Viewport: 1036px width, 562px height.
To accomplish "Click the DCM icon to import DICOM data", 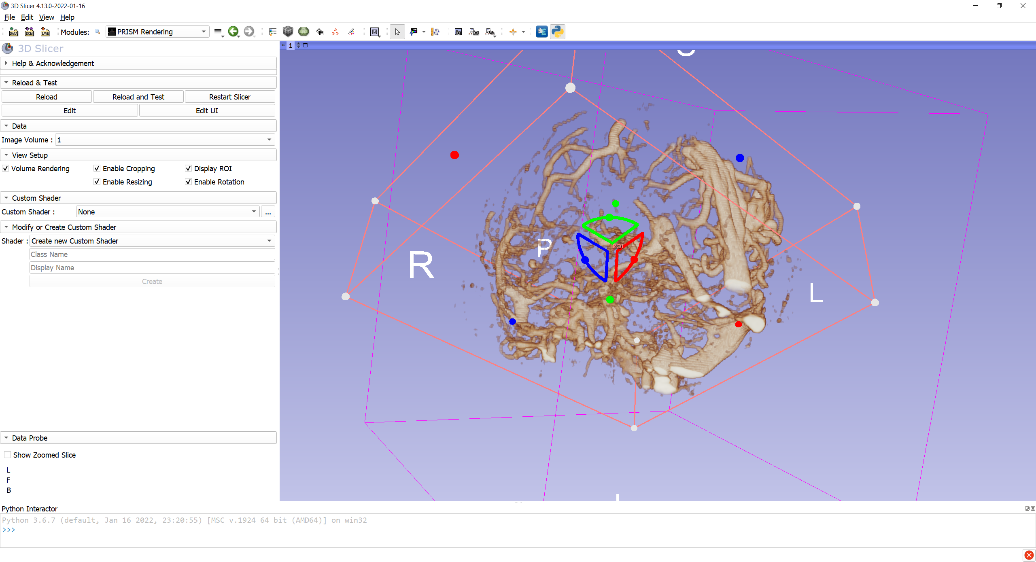I will point(29,32).
